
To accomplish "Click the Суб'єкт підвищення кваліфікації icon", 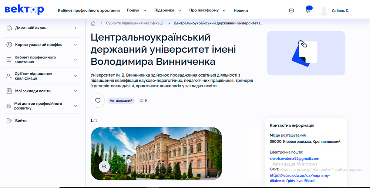I will coord(9,76).
